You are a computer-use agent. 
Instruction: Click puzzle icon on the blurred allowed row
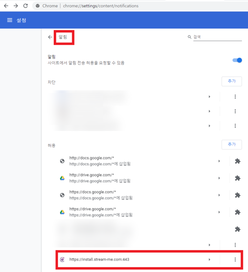[x=237, y=229]
